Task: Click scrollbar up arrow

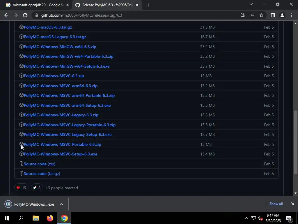Action: (x=296, y=23)
